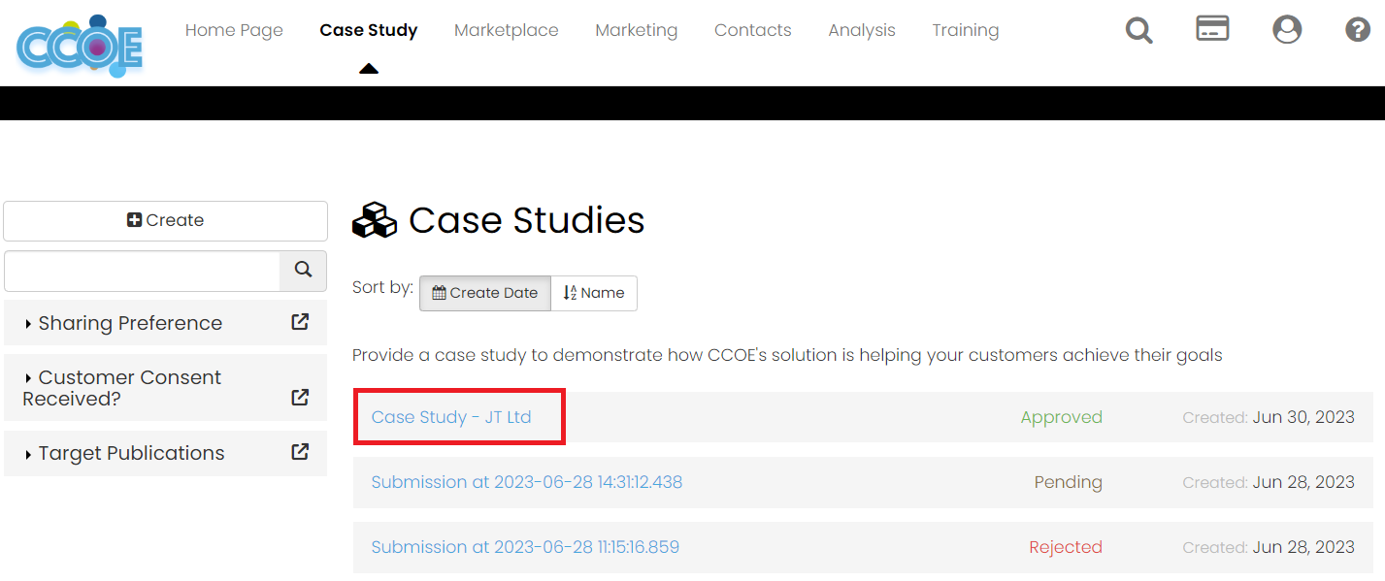Click inside the sidebar search field
This screenshot has width=1385, height=581.
(141, 271)
